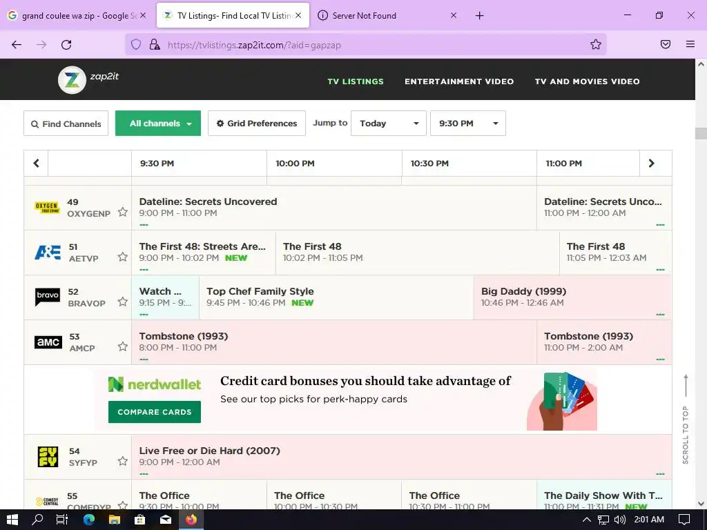This screenshot has width=707, height=530.
Task: Open the taskbar Microsoft Store icon
Action: (140, 520)
